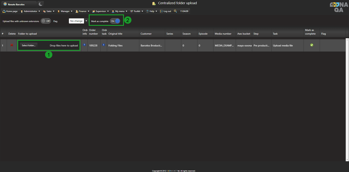This screenshot has width=349, height=172.
Task: Click the blue order task info icon
Action: tap(104, 45)
